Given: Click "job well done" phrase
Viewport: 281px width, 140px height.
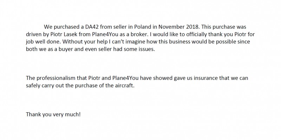Looking at the screenshot, I should 43,42.
